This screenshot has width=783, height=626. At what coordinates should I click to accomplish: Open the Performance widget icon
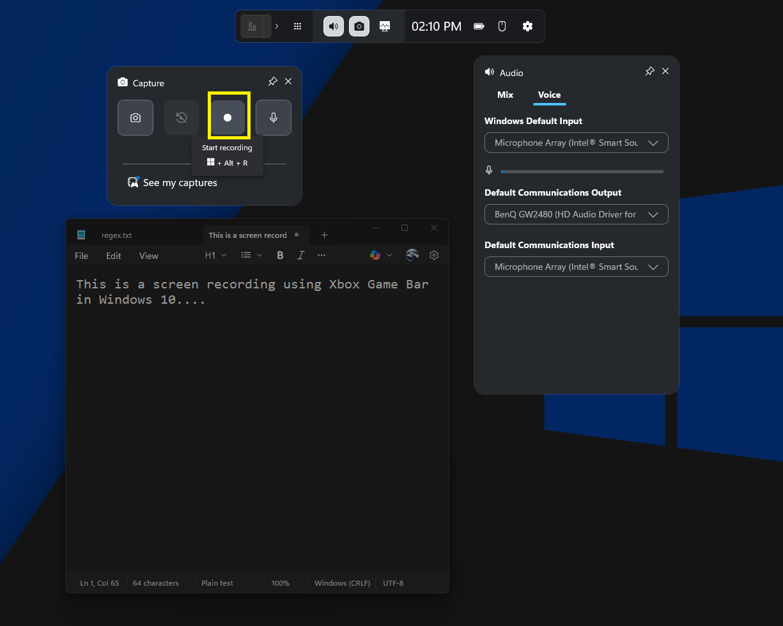coord(385,26)
